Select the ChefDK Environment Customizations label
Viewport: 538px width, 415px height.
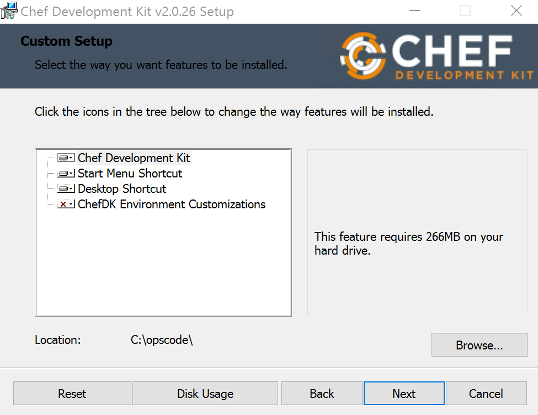pos(172,204)
